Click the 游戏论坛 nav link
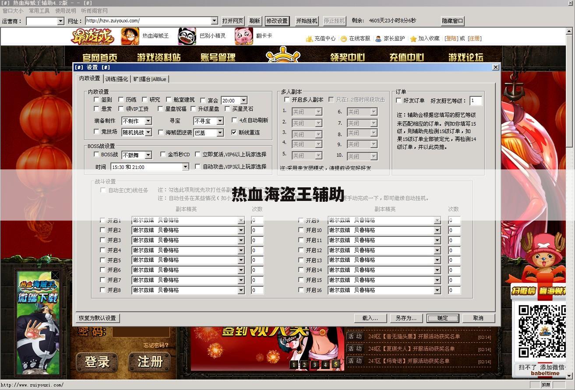This screenshot has width=575, height=390. 466,57
